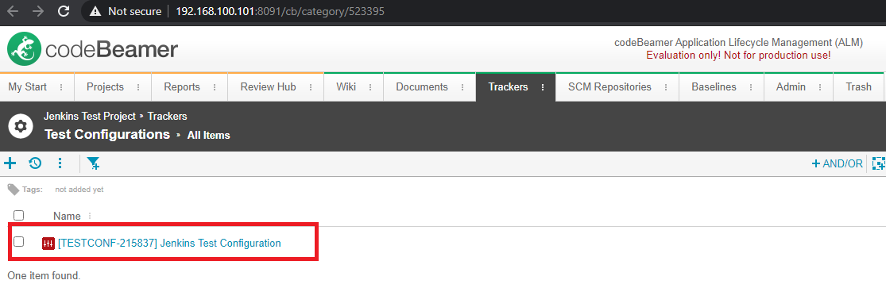
Task: Expand the Baselines tab dots menu
Action: (751, 87)
